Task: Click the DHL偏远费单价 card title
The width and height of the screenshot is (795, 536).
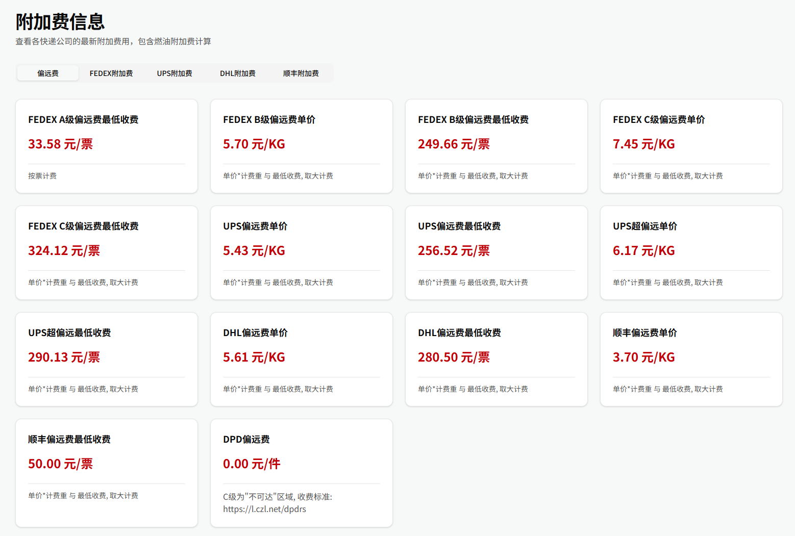Action: coord(255,333)
